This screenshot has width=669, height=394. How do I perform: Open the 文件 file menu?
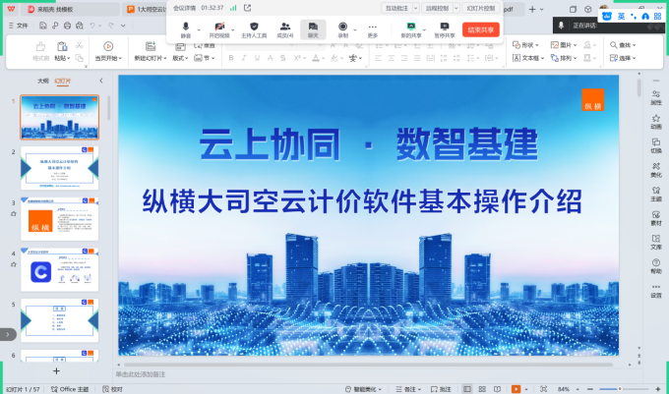[x=18, y=26]
